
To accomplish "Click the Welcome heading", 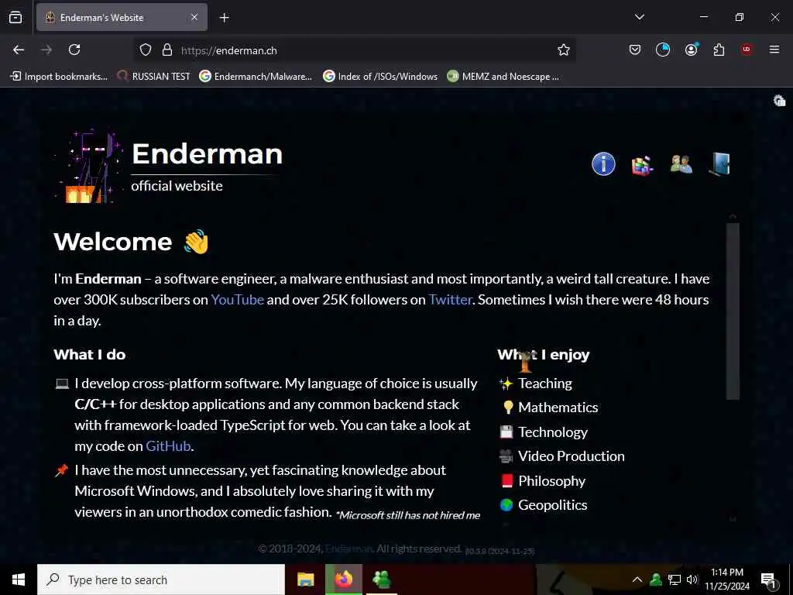I will pos(113,242).
